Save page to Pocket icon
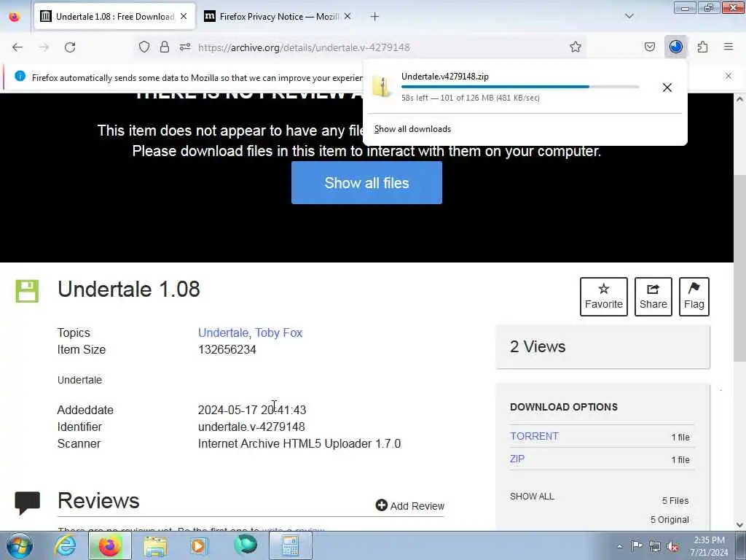The height and width of the screenshot is (560, 746). click(x=649, y=47)
